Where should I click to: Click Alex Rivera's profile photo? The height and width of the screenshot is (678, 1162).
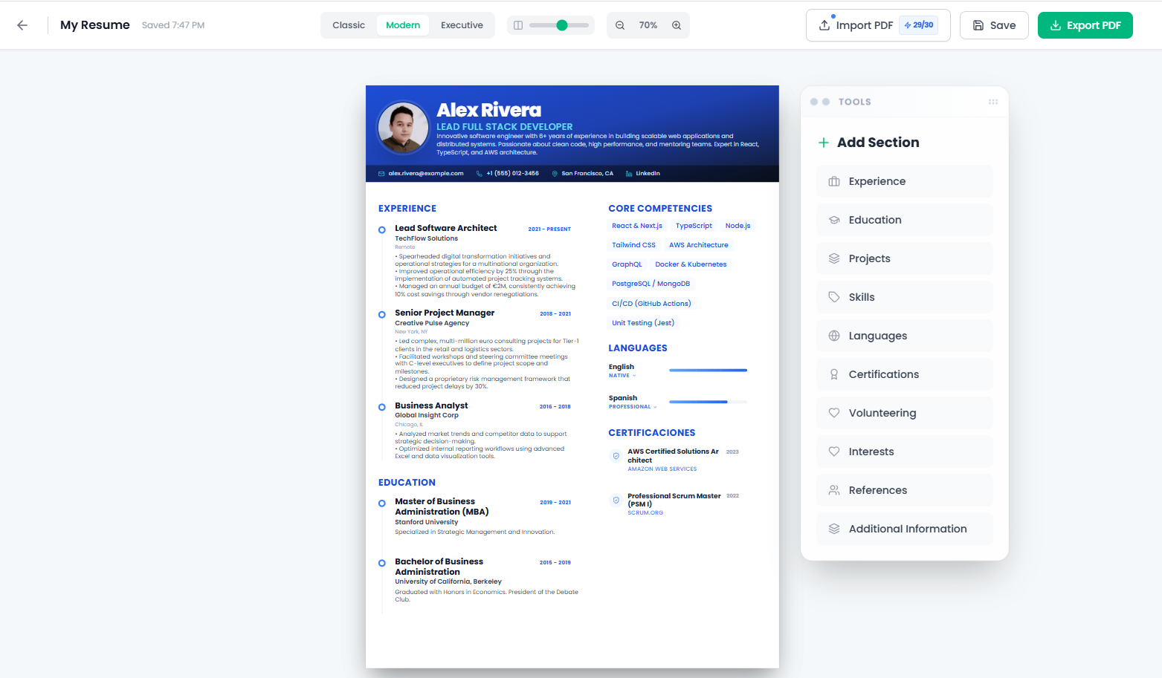point(403,128)
